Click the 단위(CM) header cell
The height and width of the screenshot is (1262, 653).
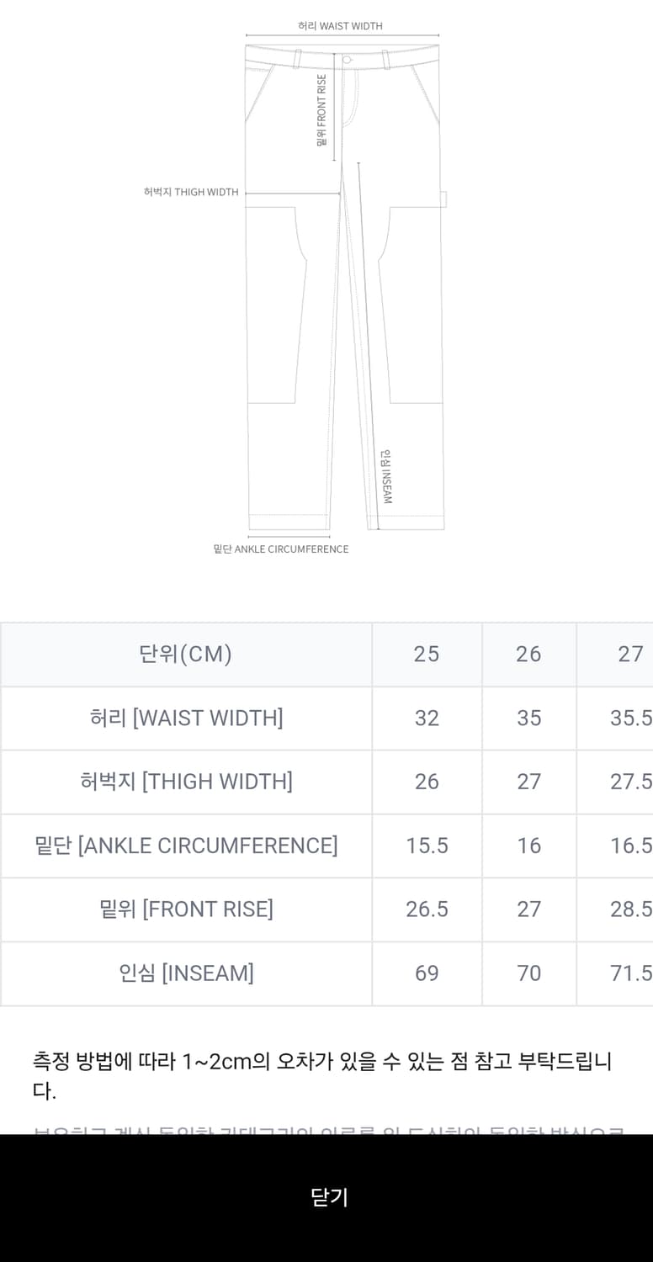[x=185, y=655]
